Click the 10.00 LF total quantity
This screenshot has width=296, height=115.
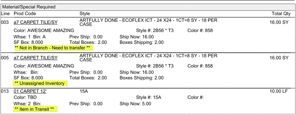tap(279, 92)
